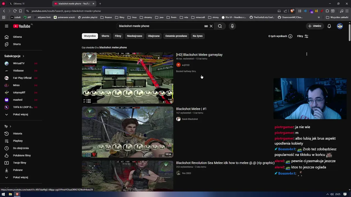Select the Shorts filter chip

coord(105,36)
